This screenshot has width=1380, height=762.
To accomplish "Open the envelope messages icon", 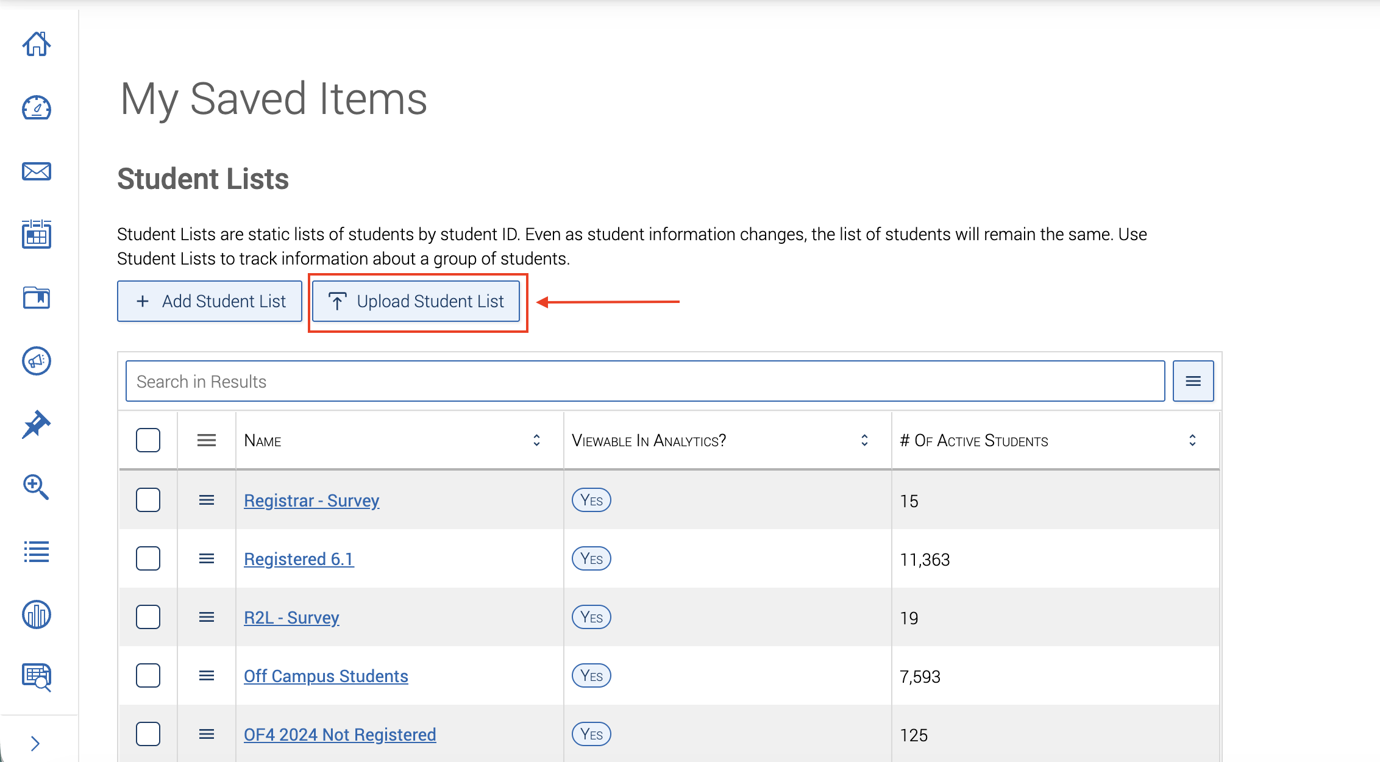I will (37, 171).
